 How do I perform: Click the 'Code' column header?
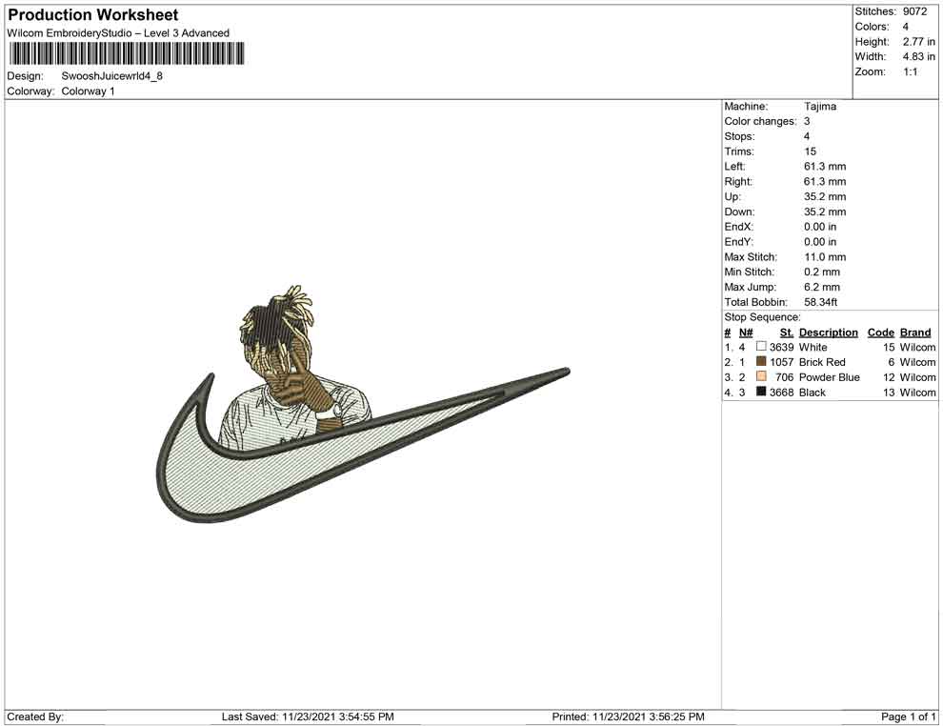click(880, 332)
